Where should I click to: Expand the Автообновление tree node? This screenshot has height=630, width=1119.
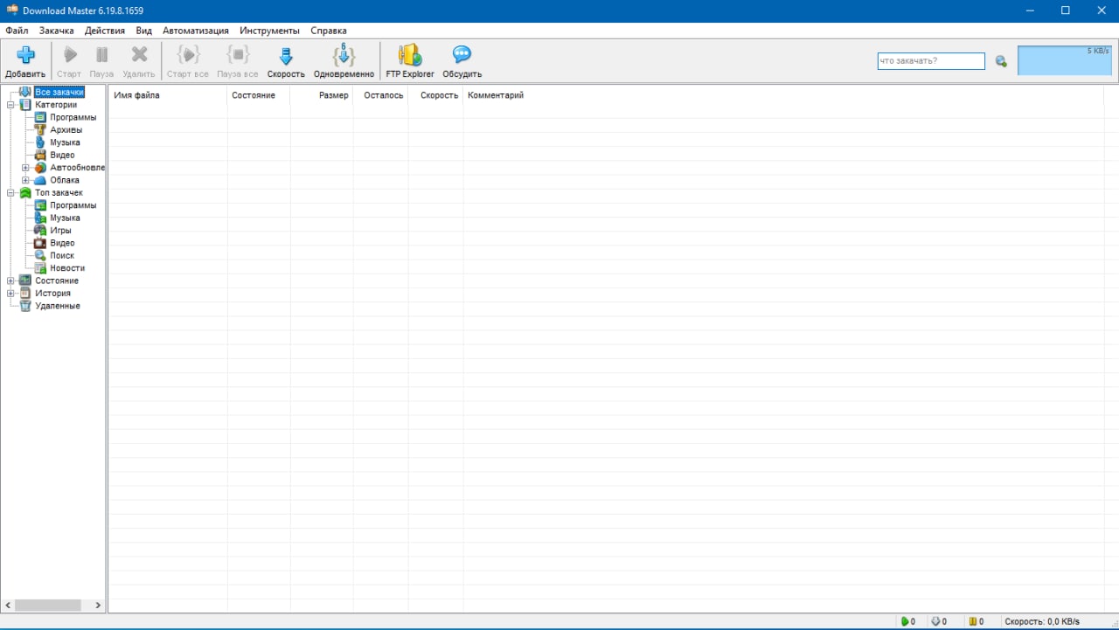coord(25,168)
